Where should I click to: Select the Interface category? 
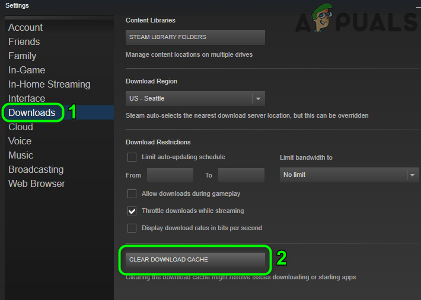pos(27,98)
